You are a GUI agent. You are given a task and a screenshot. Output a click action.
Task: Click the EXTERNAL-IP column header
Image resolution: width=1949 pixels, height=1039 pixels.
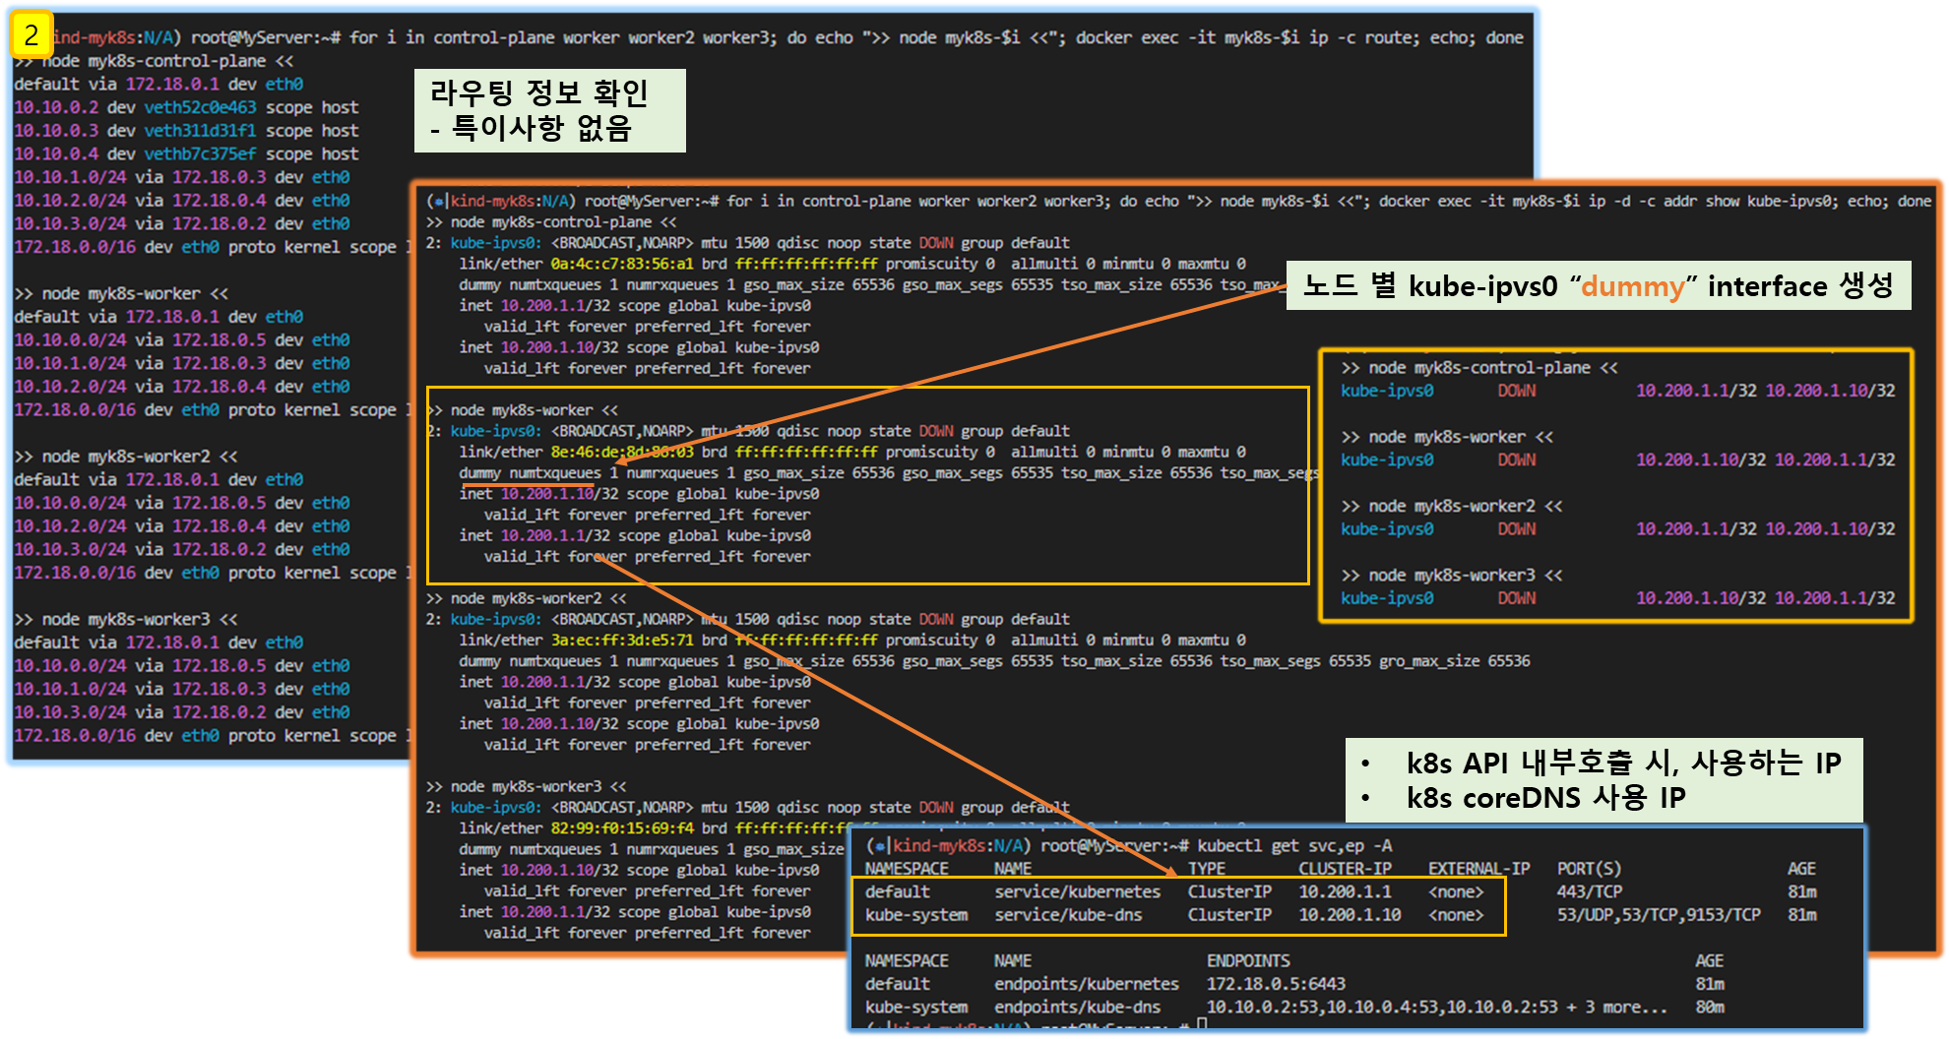[1478, 869]
